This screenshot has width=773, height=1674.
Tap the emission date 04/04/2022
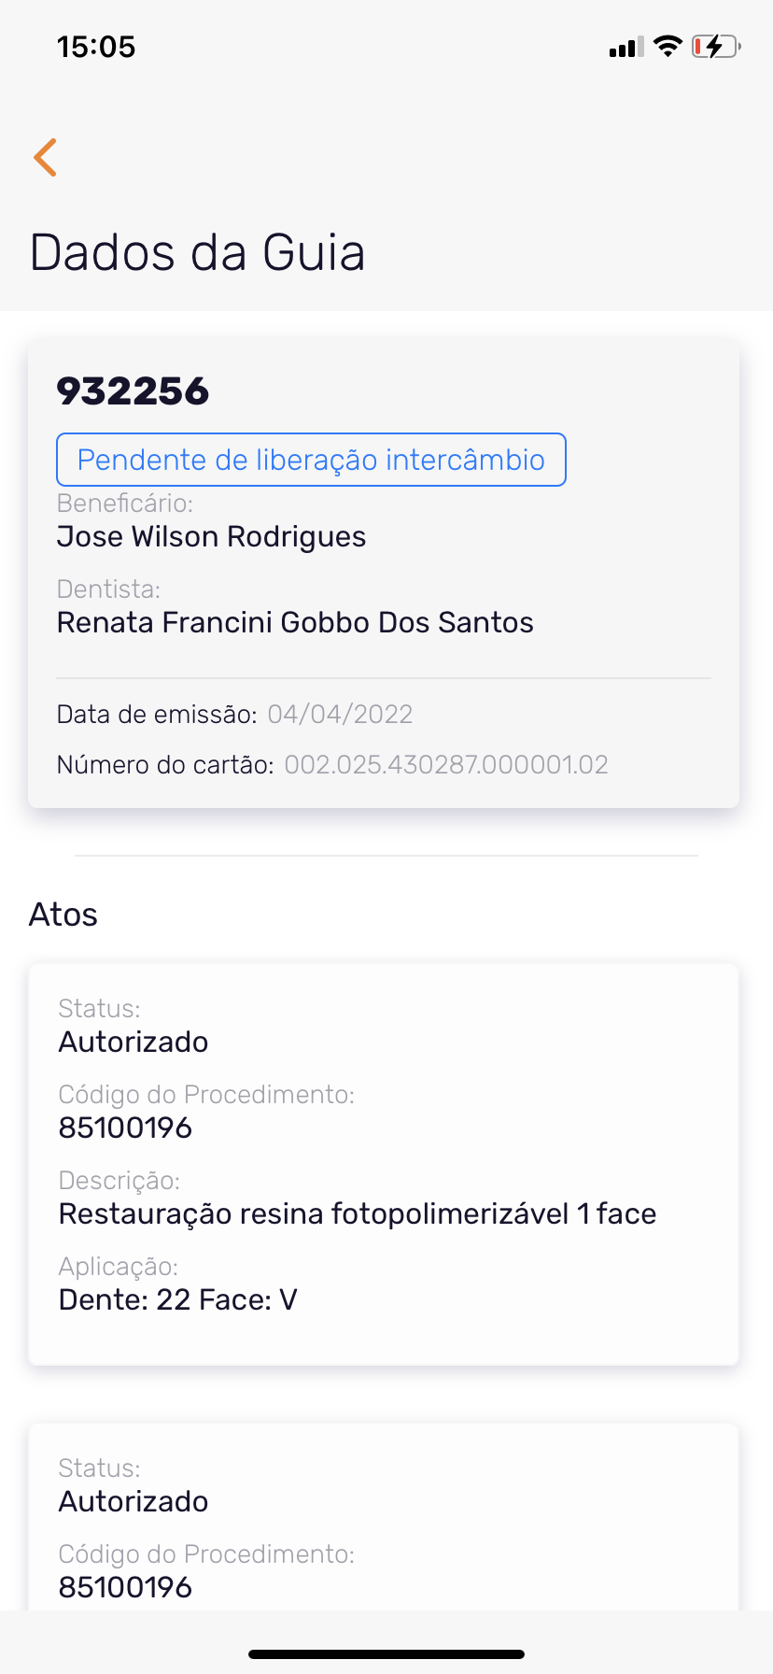(340, 715)
